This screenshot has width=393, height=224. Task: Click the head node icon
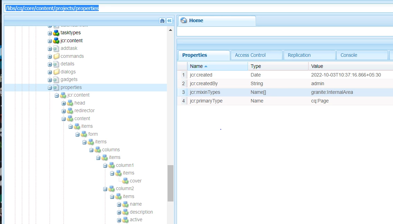(x=70, y=103)
